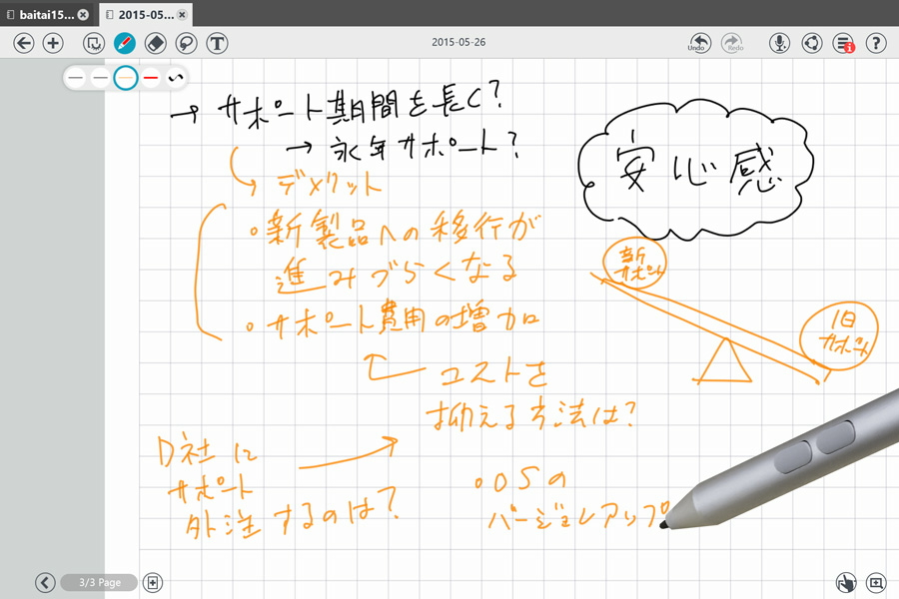Activate the Lasso selection tool
The width and height of the screenshot is (899, 599).
pyautogui.click(x=186, y=43)
